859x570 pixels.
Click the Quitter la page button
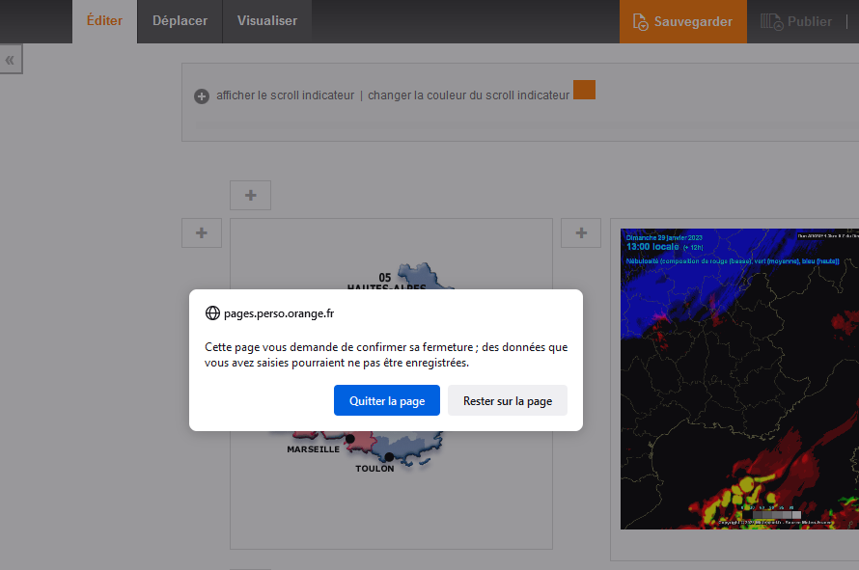point(387,400)
